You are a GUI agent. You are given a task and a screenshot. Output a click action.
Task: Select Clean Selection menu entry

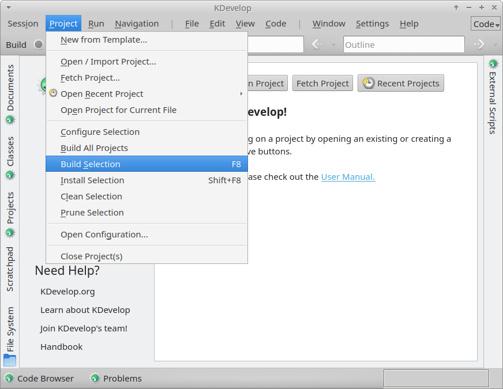(x=147, y=197)
